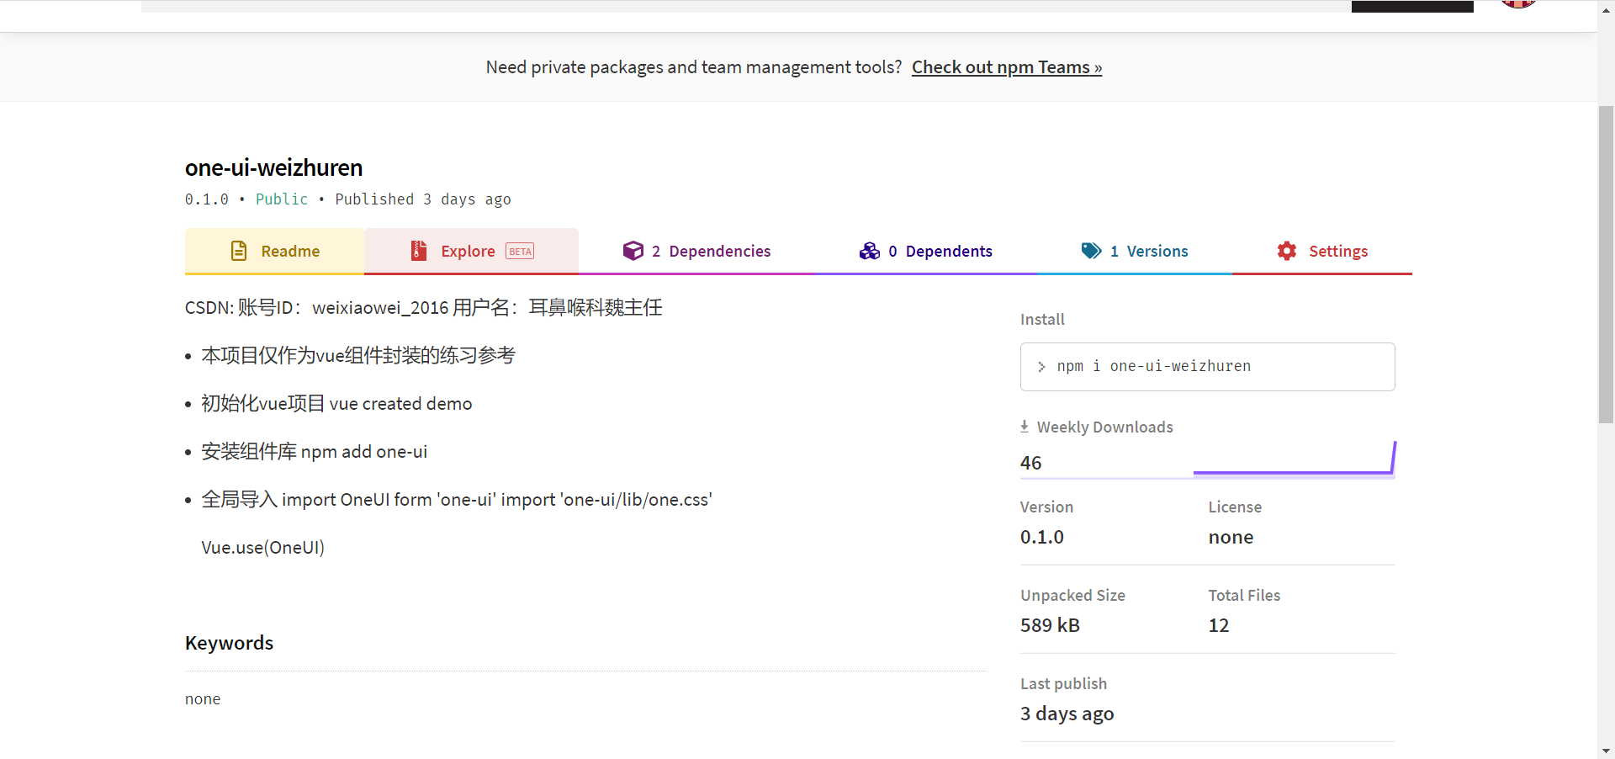Click the npm install command prompt icon
This screenshot has height=759, width=1615.
click(1041, 366)
